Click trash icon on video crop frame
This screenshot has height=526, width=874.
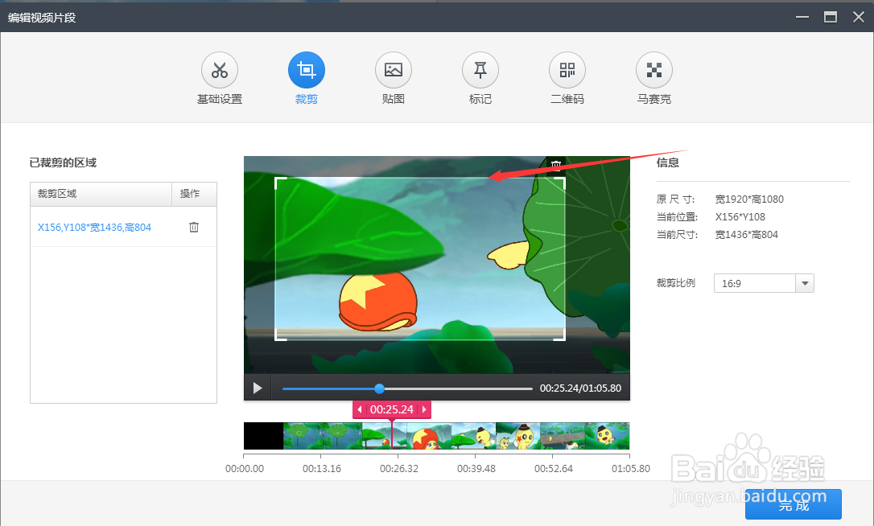click(x=556, y=166)
